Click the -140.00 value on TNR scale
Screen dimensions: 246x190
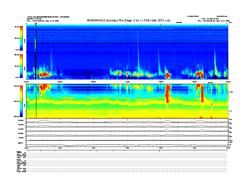coord(16,101)
